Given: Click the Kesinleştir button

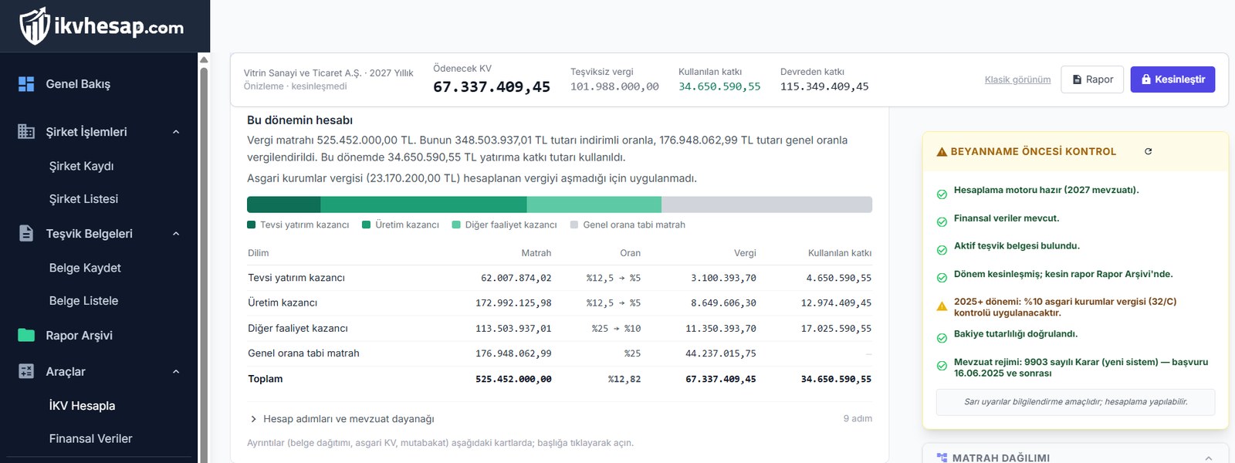Looking at the screenshot, I should [1173, 79].
